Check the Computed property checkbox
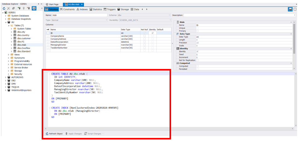The height and width of the screenshot is (141, 298). [197, 66]
